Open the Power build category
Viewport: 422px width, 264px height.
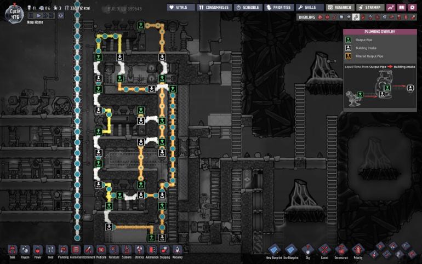click(x=38, y=251)
